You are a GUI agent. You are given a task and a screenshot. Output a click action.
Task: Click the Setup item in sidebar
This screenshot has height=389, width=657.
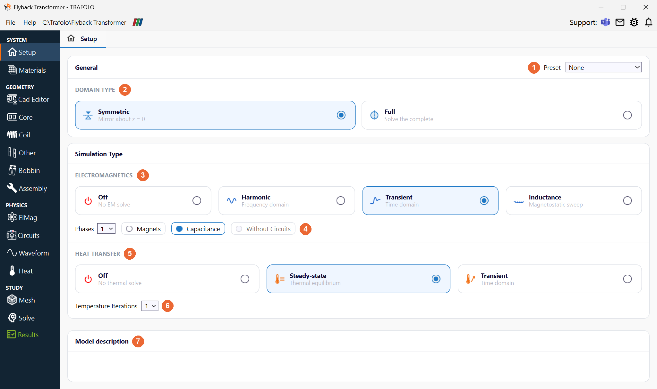click(x=30, y=52)
